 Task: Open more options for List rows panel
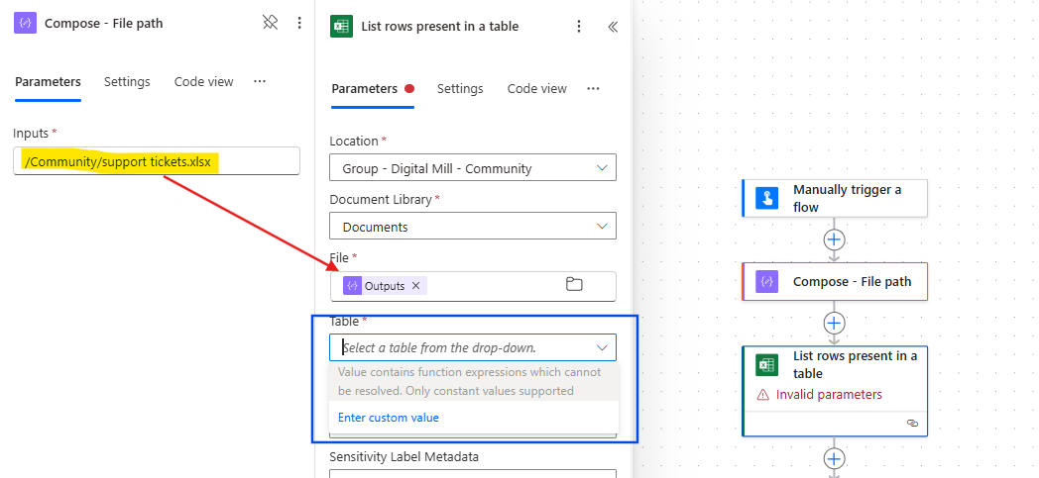click(x=579, y=27)
